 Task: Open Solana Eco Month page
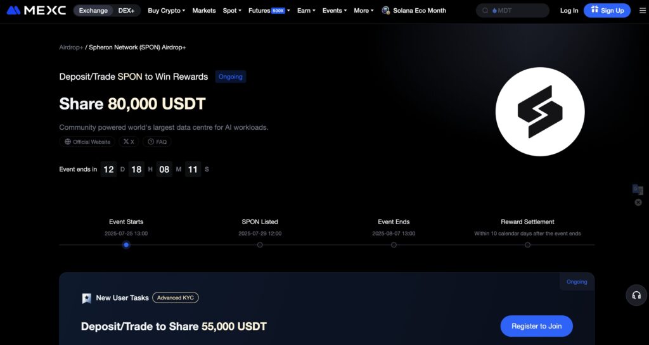pyautogui.click(x=414, y=10)
